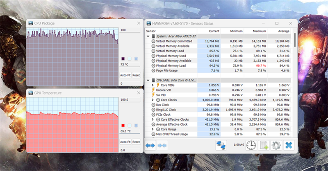This screenshot has height=171, width=328.
Task: Collapse the CPU [#0]: Intel Core group
Action: coord(148,80)
